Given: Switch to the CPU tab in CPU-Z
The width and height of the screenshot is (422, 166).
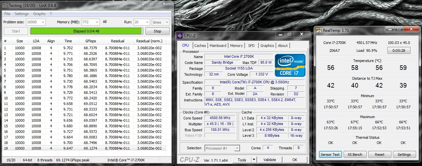Looking at the screenshot, I should tap(185, 45).
